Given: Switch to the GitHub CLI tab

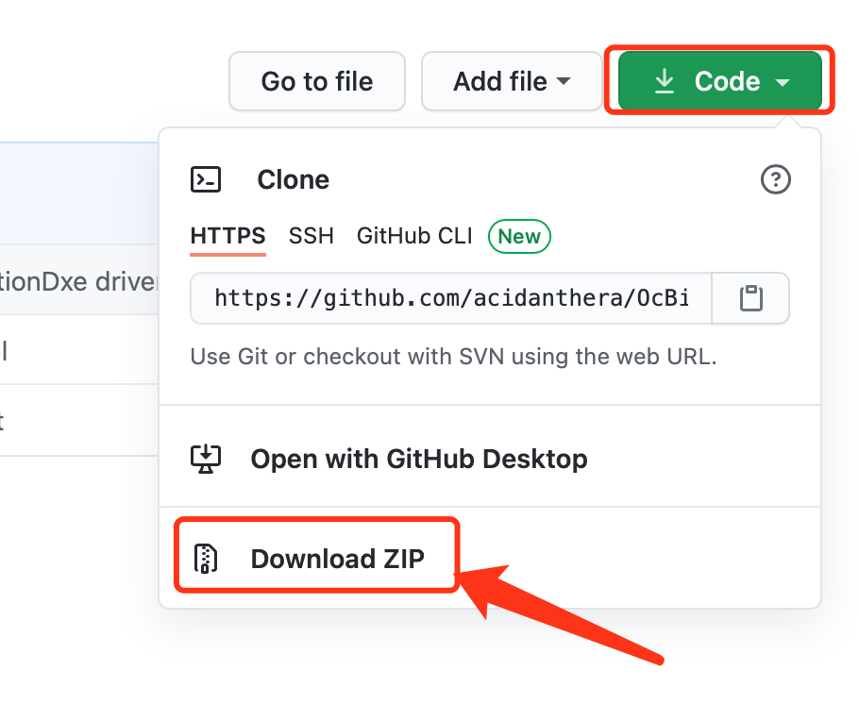Looking at the screenshot, I should pyautogui.click(x=414, y=236).
